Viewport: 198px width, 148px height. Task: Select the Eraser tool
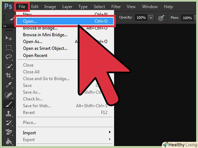click(9, 132)
